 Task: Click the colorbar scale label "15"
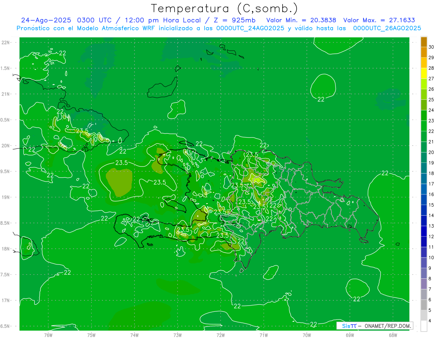[x=431, y=205]
